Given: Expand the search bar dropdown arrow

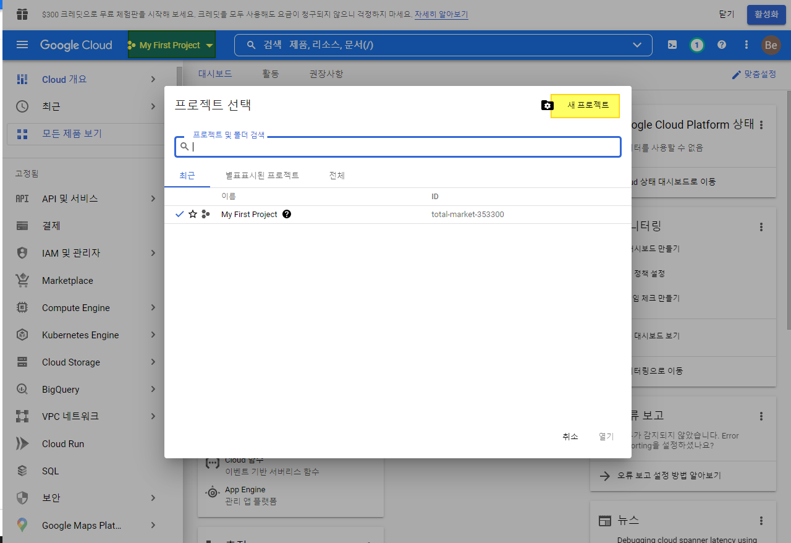Looking at the screenshot, I should [x=638, y=45].
